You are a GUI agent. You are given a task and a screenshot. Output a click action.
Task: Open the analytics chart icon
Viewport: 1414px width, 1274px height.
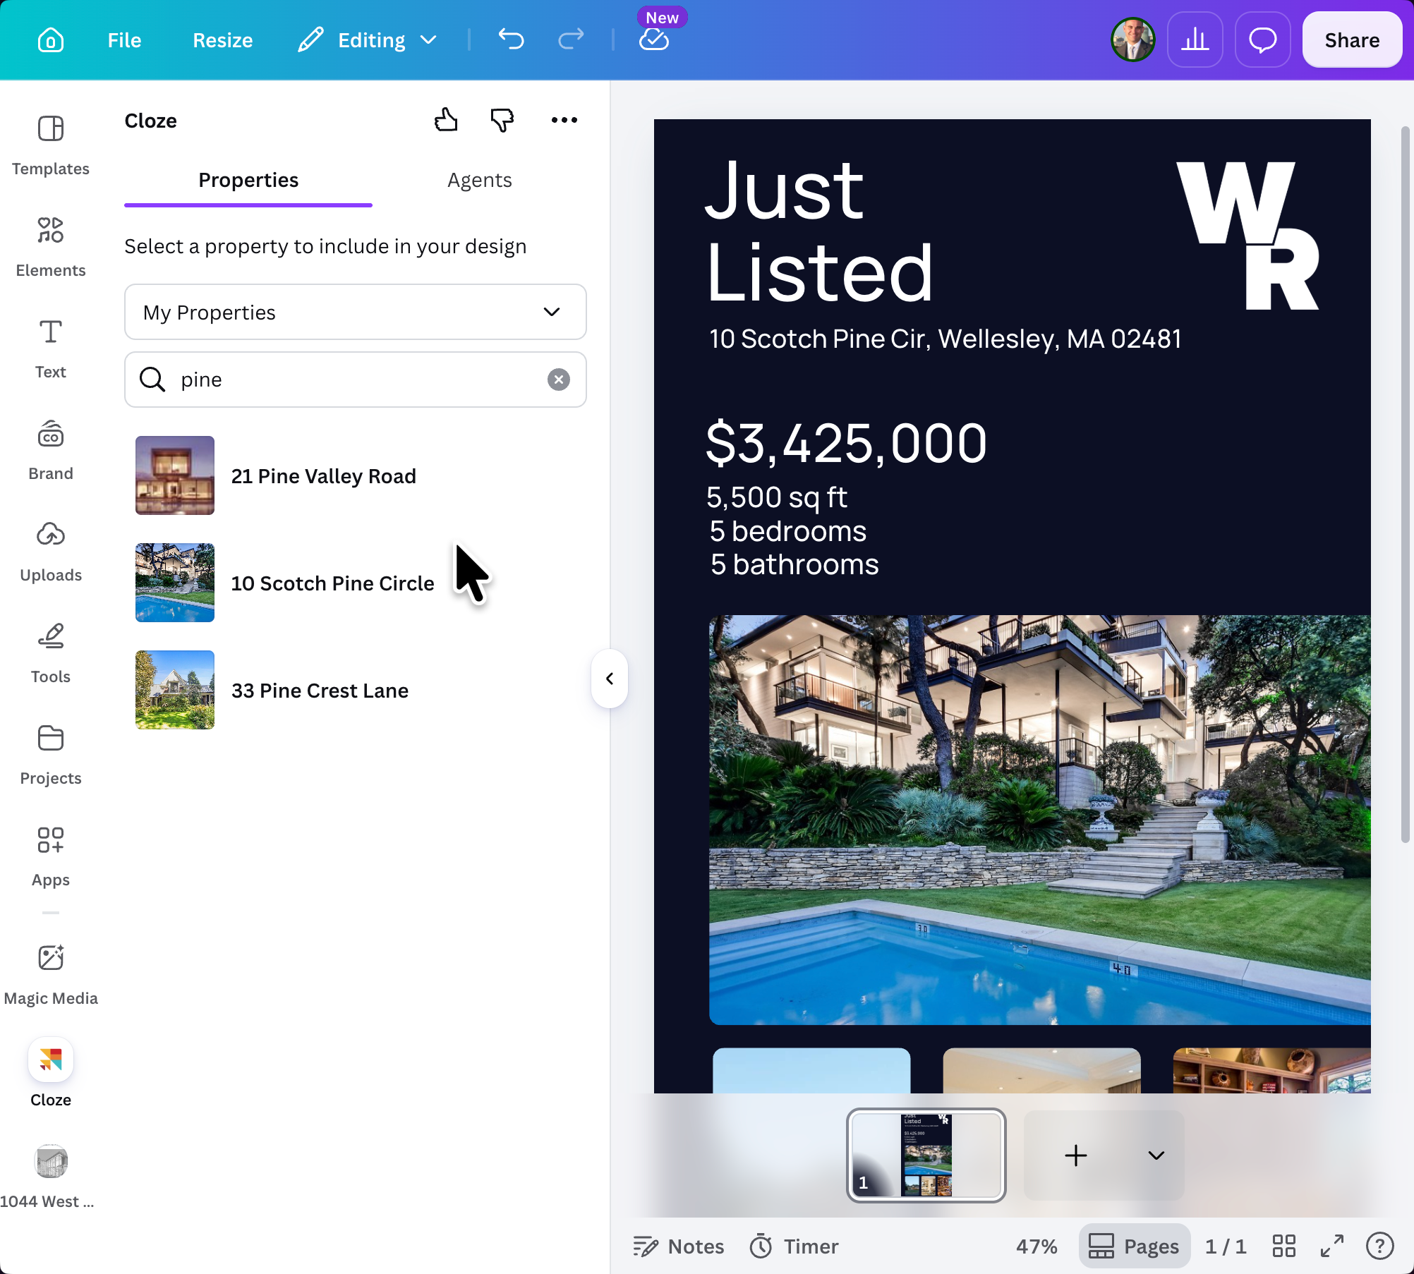tap(1195, 40)
